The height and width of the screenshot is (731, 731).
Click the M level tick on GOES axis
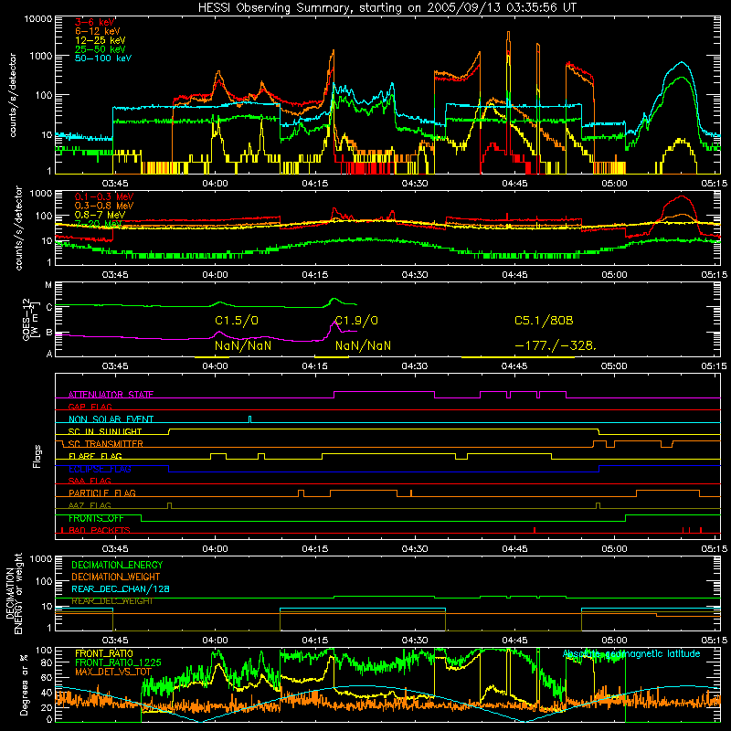(48, 285)
